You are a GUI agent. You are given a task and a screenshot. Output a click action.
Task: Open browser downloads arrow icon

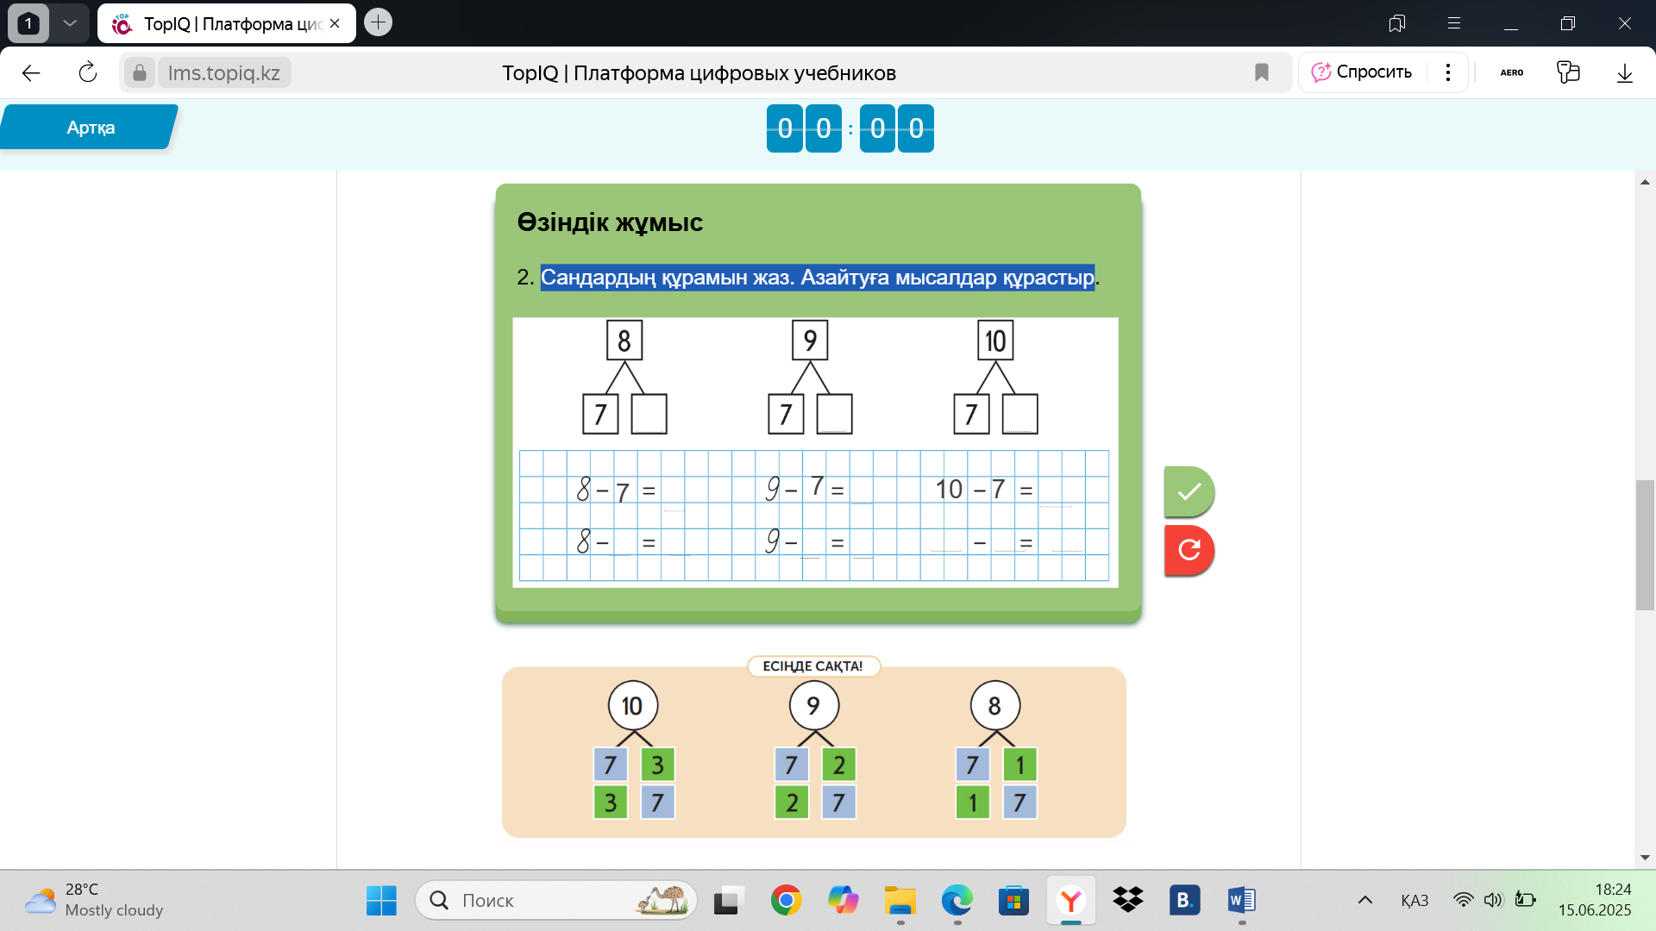click(x=1624, y=72)
